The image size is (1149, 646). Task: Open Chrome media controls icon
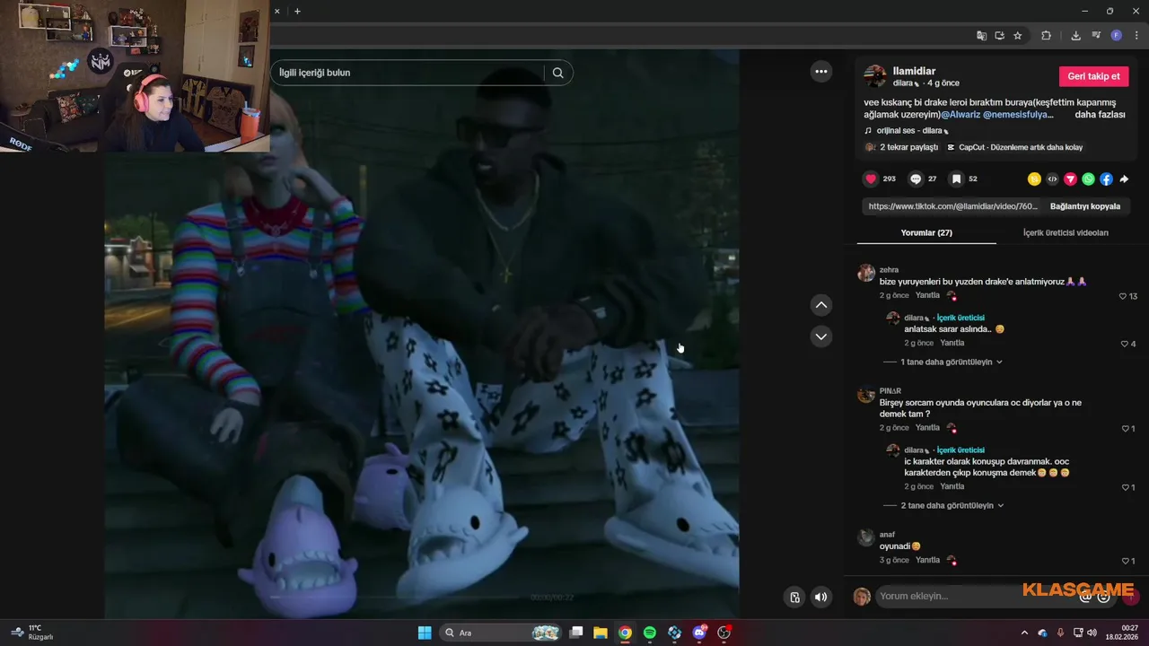coord(1096,35)
